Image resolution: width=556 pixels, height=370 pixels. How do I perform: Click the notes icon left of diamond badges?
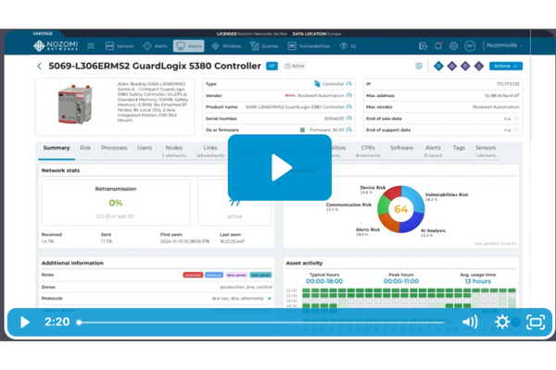pyautogui.click(x=420, y=67)
